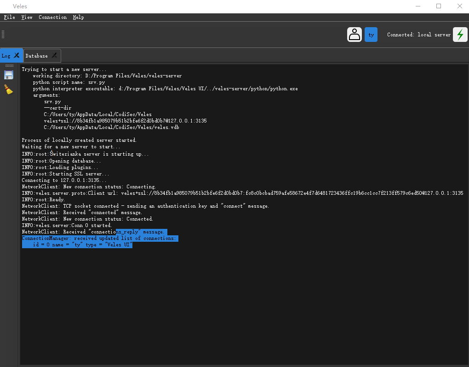
Task: Click the pin icon on the Database tab
Action: pyautogui.click(x=54, y=56)
